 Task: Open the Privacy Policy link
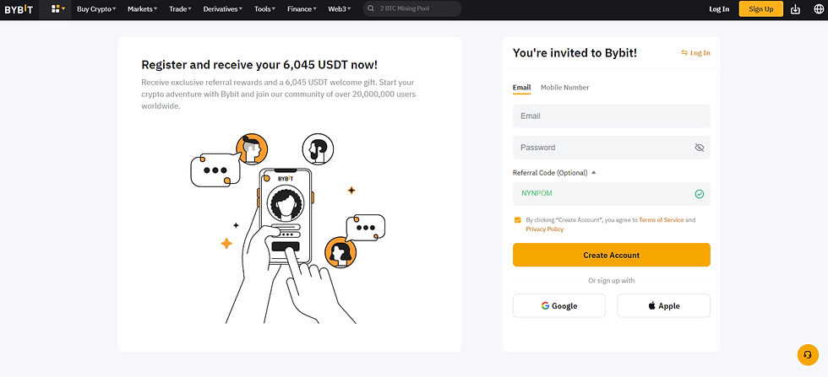click(x=544, y=229)
